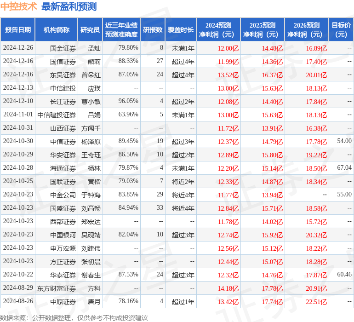
Task: Select the 67.04 target price cell
Action: (344, 168)
